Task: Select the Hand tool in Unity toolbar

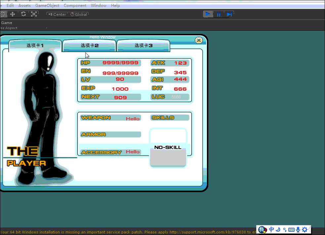Action: pos(3,14)
